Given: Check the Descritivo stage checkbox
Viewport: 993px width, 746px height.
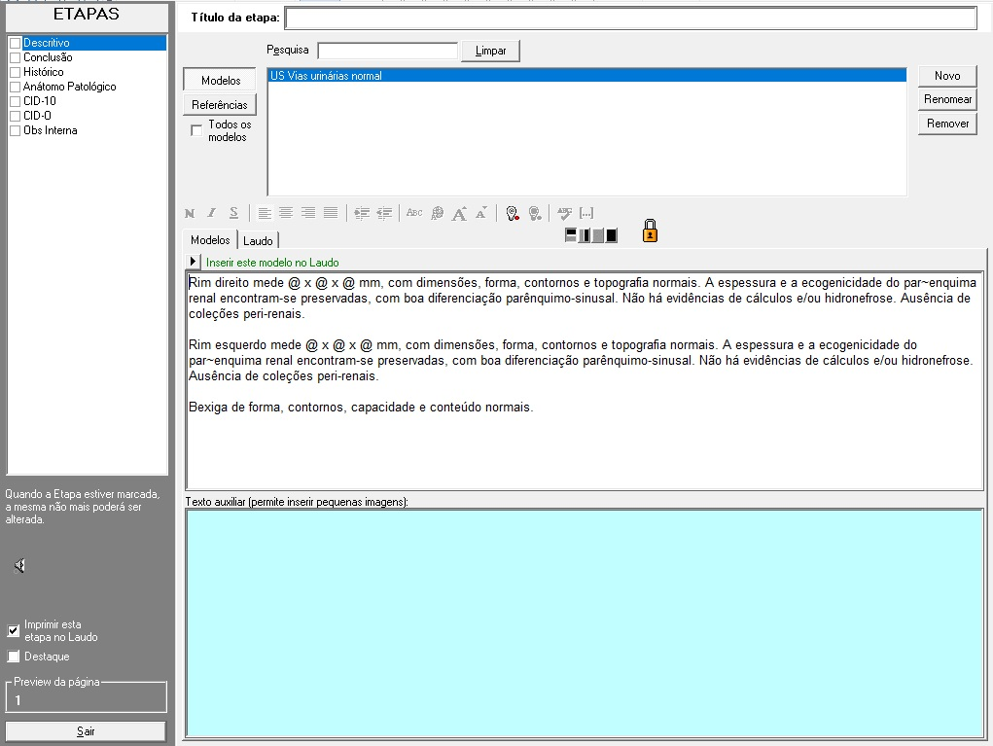Looking at the screenshot, I should (15, 44).
